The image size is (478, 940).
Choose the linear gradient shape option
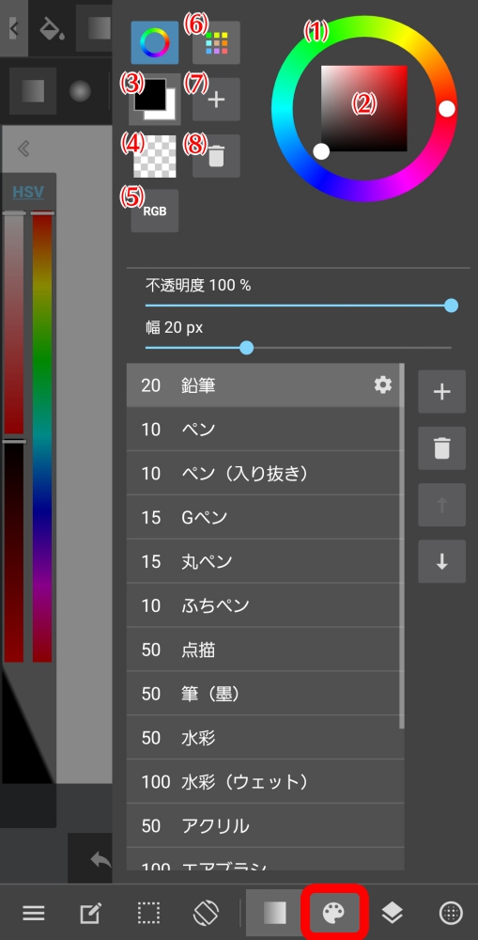[x=34, y=91]
